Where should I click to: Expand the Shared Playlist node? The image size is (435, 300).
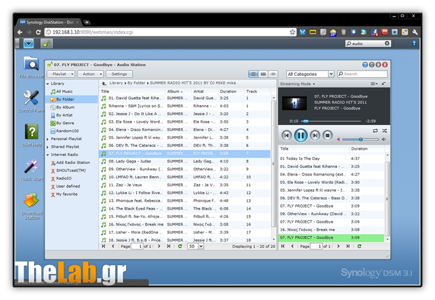point(48,147)
